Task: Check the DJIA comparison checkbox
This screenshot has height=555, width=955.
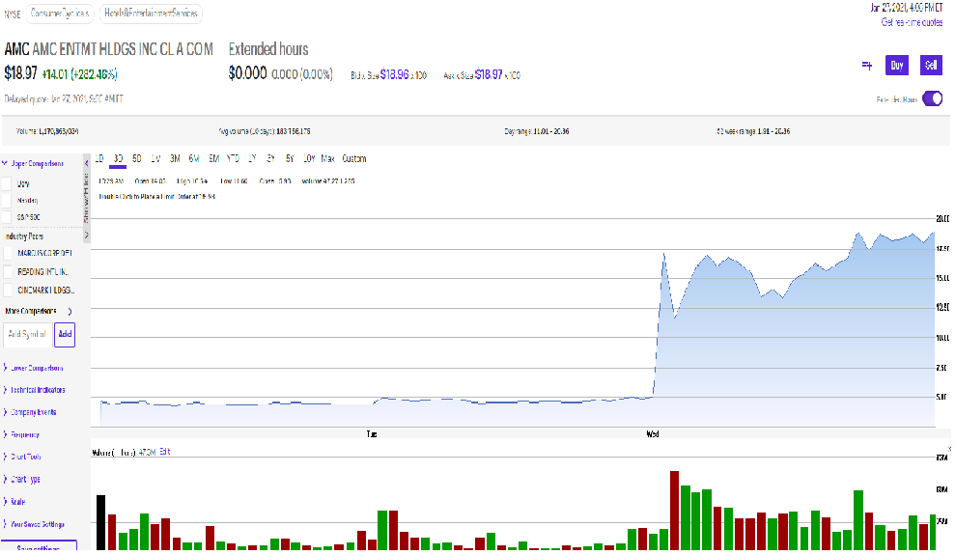Action: click(7, 183)
